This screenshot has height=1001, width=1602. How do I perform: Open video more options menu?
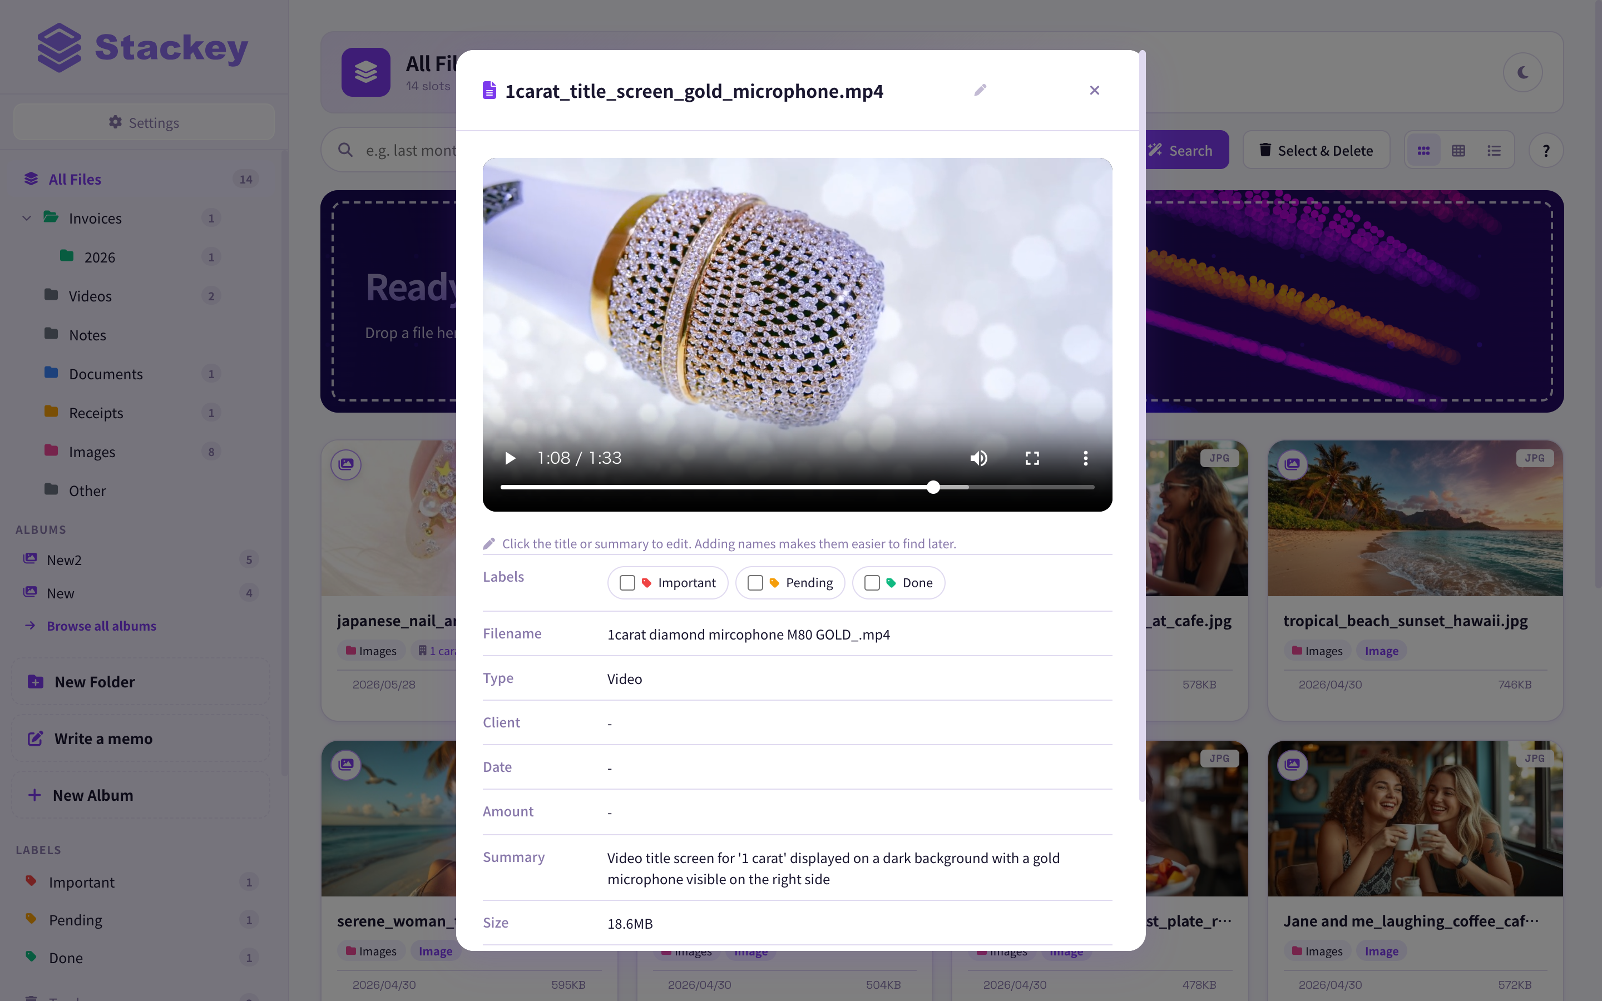(1086, 458)
